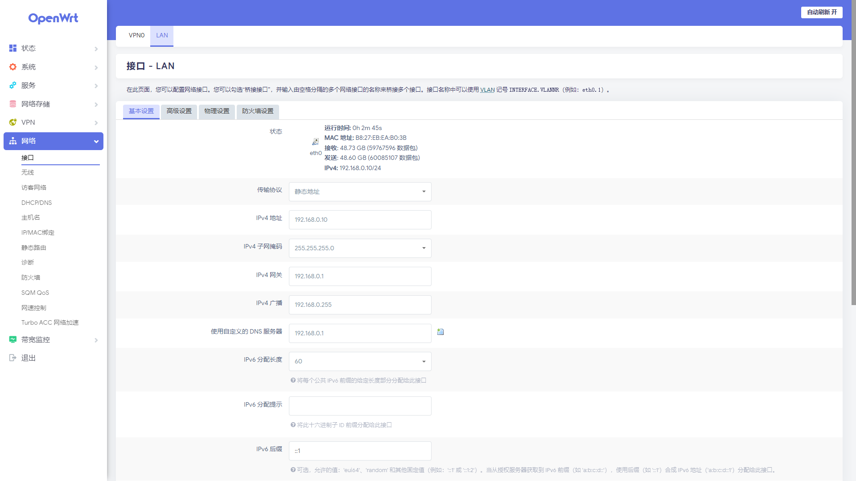This screenshot has height=481, width=856.
Task: Focus the IPv6 分配提示 input field
Action: [x=360, y=406]
